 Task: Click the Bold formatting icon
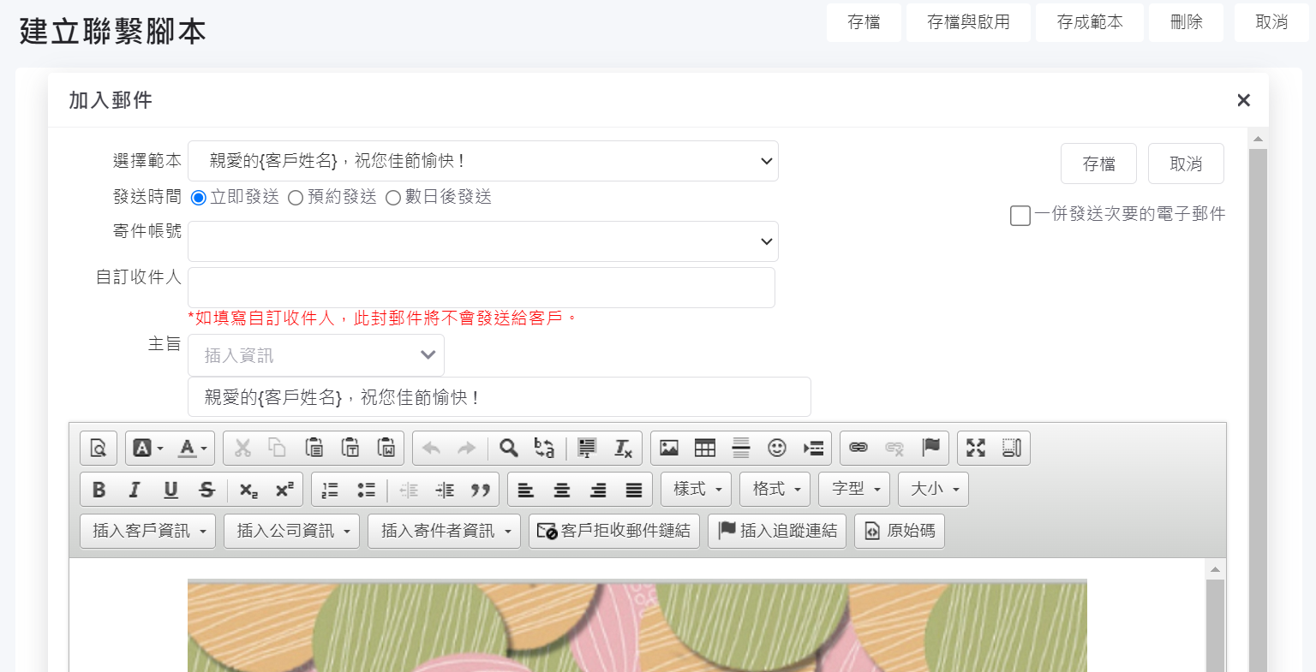tap(99, 490)
